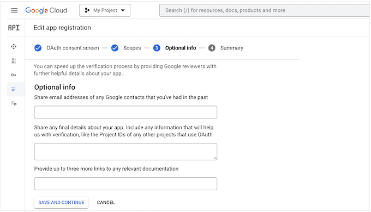371x212 pixels.
Task: Click the Google Cloud logo
Action: coord(46,10)
